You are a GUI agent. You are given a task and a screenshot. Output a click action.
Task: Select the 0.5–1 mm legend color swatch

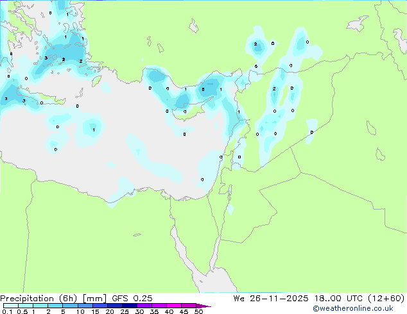(26, 306)
